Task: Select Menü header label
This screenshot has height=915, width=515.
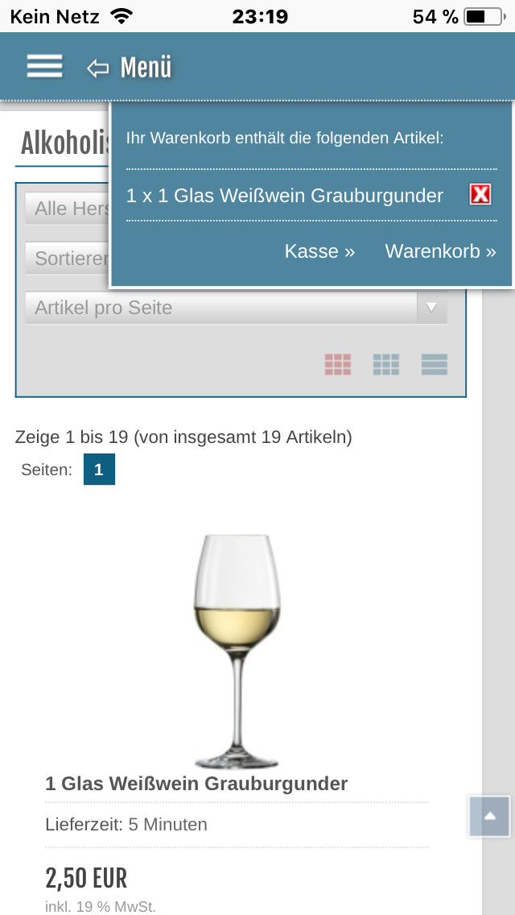Action: click(146, 67)
